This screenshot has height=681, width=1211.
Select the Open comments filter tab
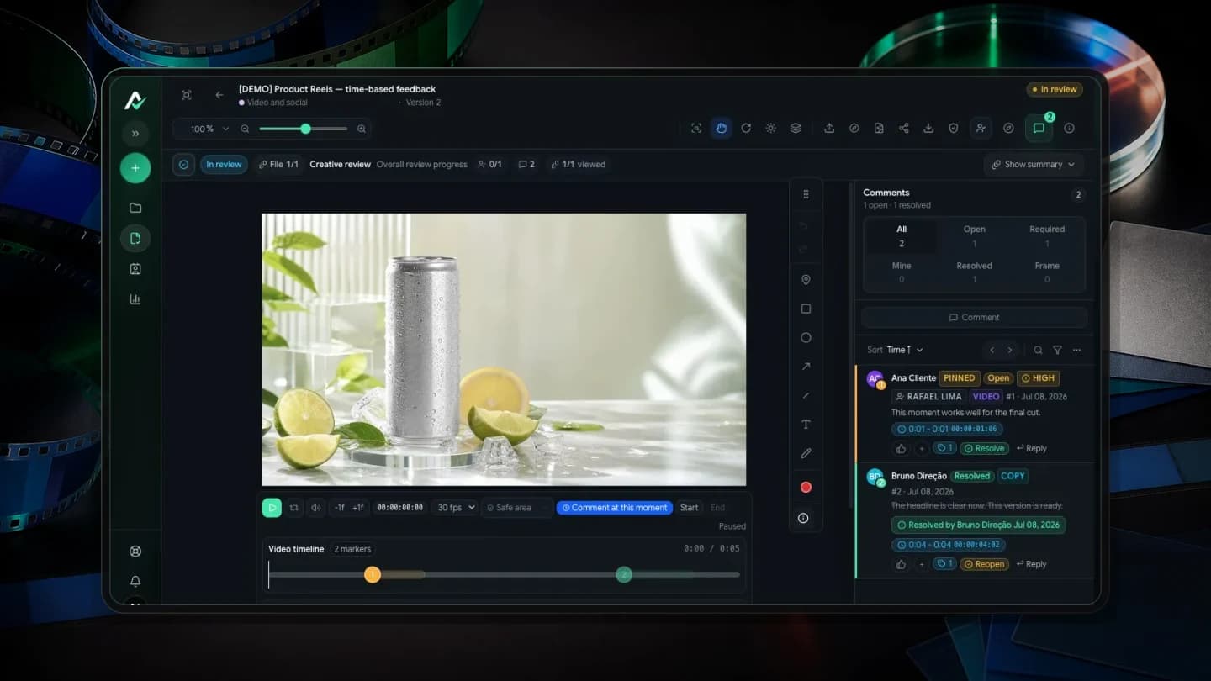click(x=974, y=235)
